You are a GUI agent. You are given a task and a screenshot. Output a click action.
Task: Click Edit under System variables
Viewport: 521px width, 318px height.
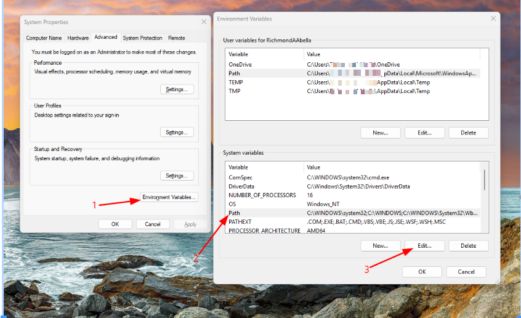click(x=424, y=245)
